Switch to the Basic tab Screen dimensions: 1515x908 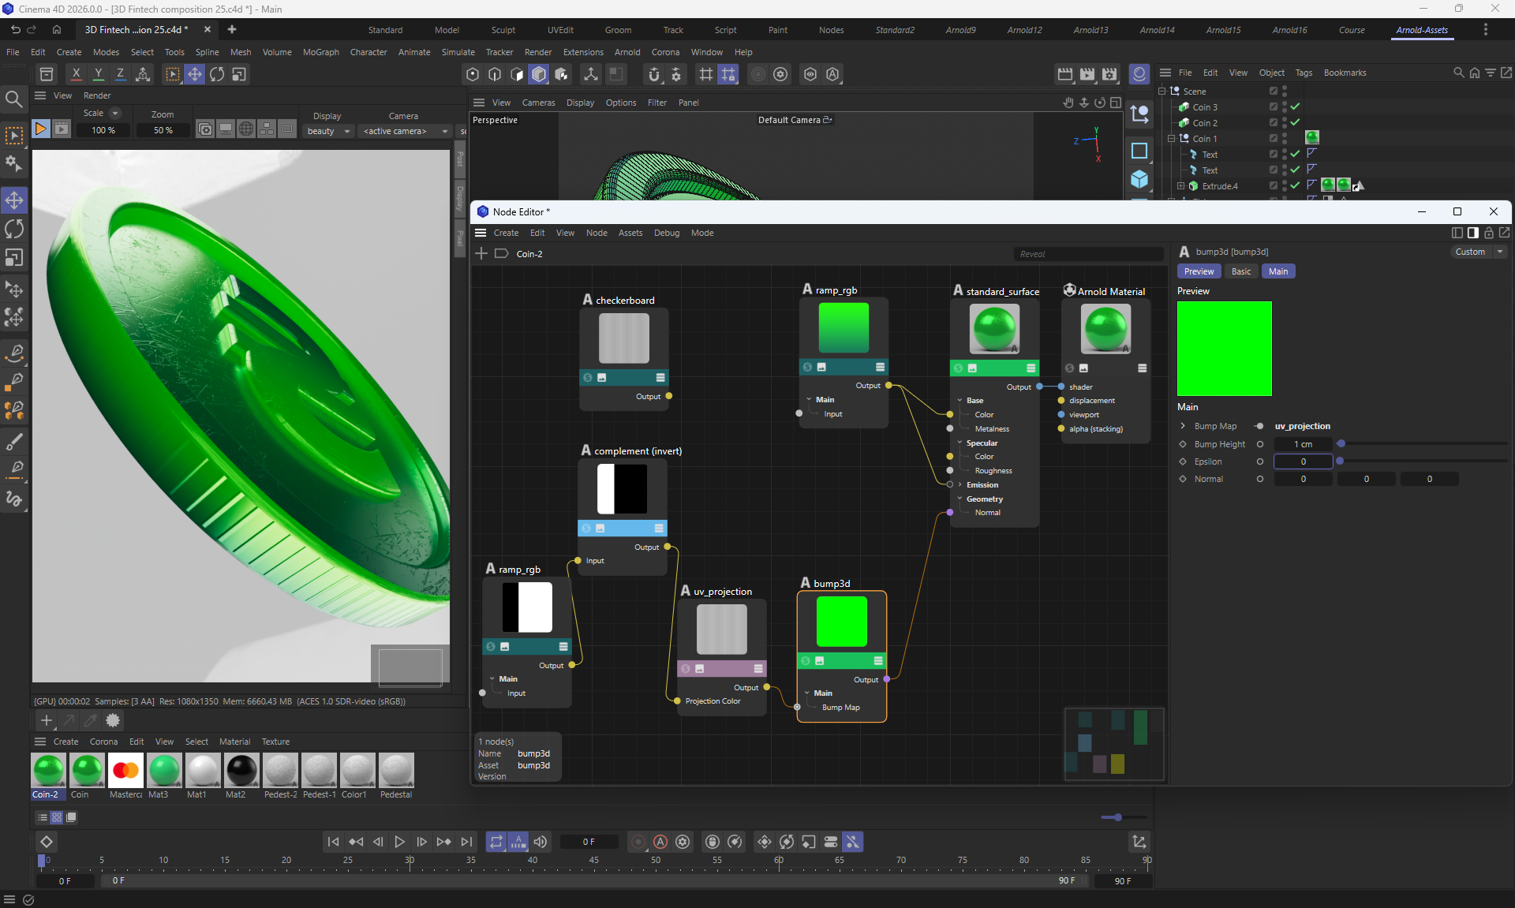coord(1240,271)
